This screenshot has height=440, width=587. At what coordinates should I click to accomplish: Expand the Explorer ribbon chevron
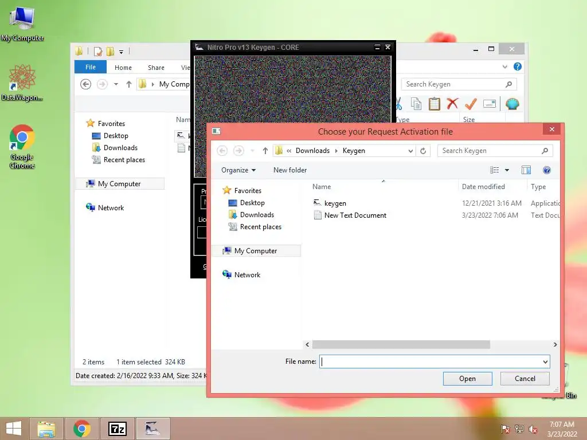click(504, 66)
